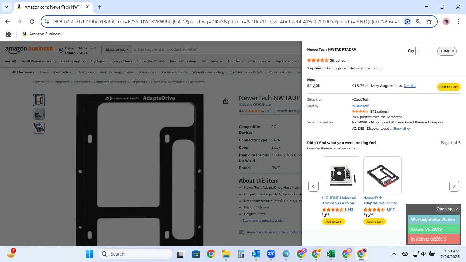Open Wearable Technology subnav tab

[x=208, y=72]
